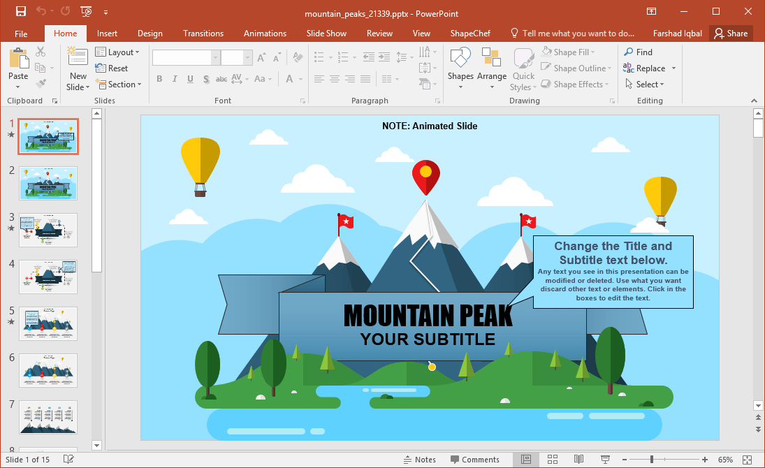Expand the Layout dropdown
This screenshot has height=468, width=765.
(117, 52)
